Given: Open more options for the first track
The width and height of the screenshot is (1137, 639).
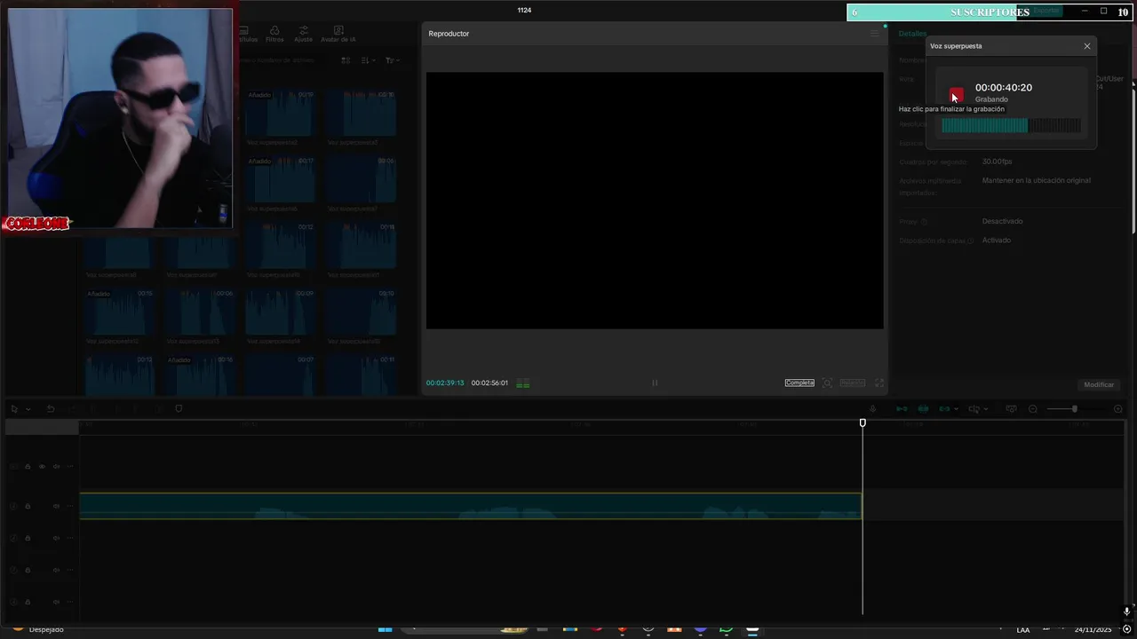Looking at the screenshot, I should (70, 467).
